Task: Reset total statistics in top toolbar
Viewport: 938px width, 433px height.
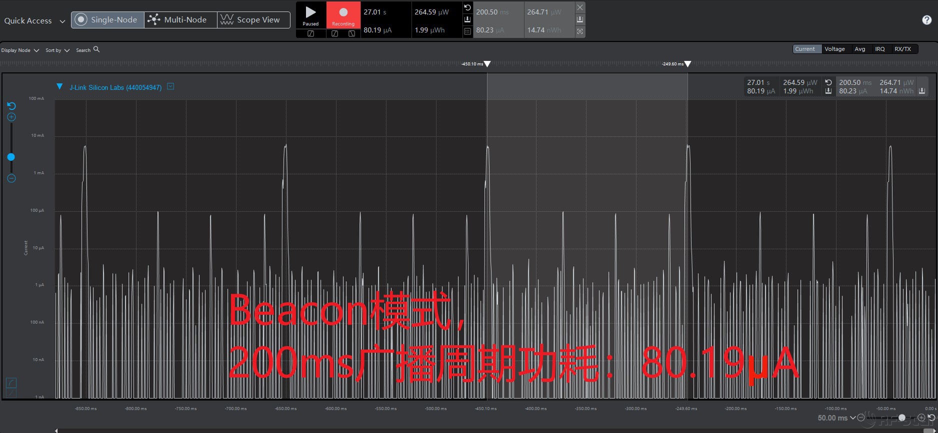Action: point(467,8)
